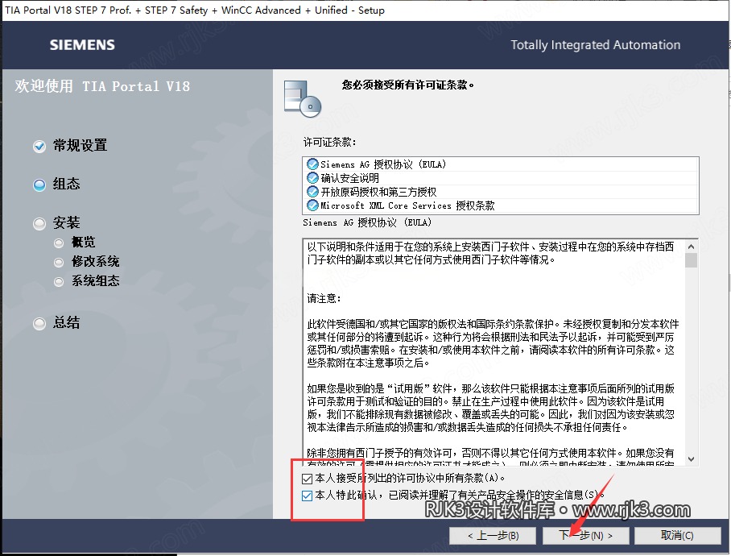Click the 安装 step indicator icon

coord(39,224)
